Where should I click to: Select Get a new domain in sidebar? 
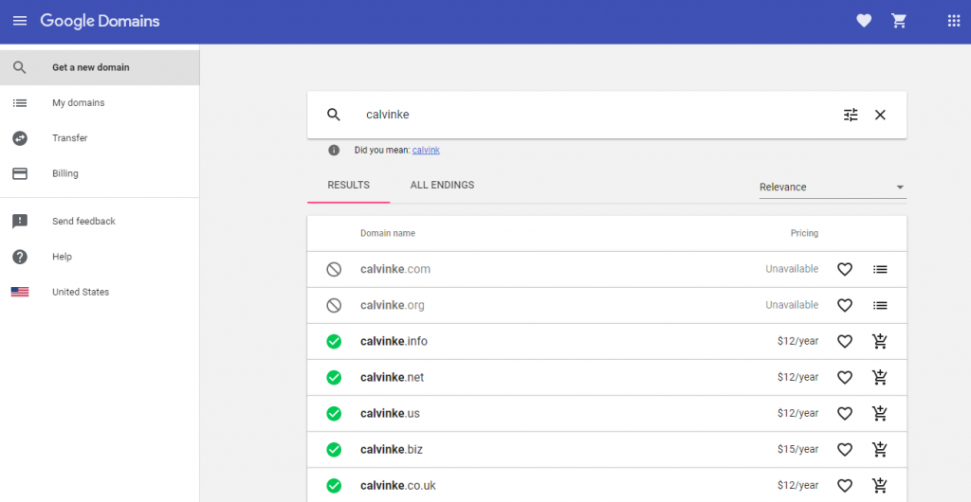(x=100, y=67)
